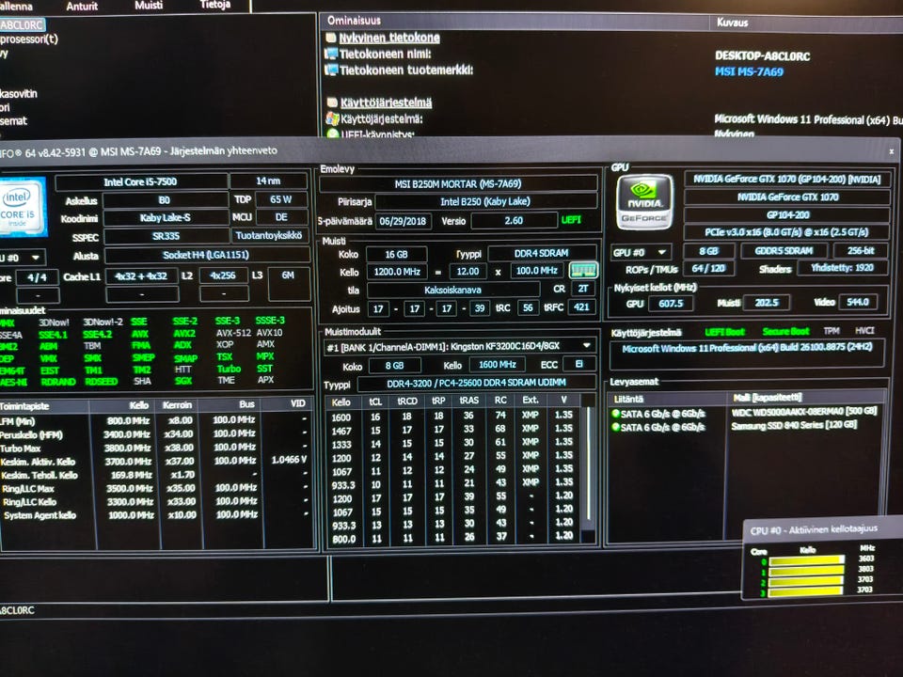Screen dimensions: 903x677
Task: Select the prosessori(t) tree item
Action: click(29, 39)
